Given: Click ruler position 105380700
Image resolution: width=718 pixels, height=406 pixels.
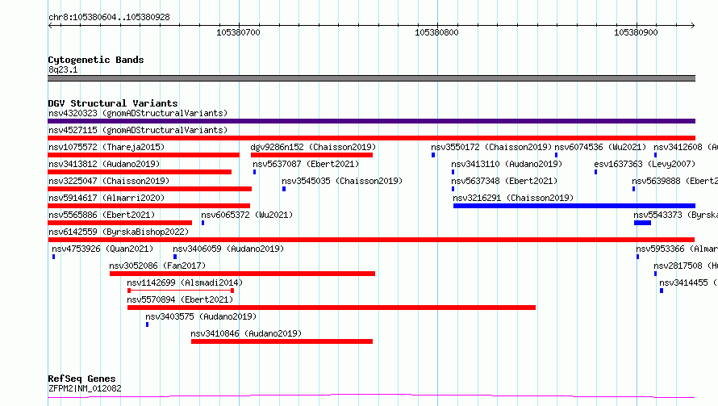Looking at the screenshot, I should coord(238,32).
